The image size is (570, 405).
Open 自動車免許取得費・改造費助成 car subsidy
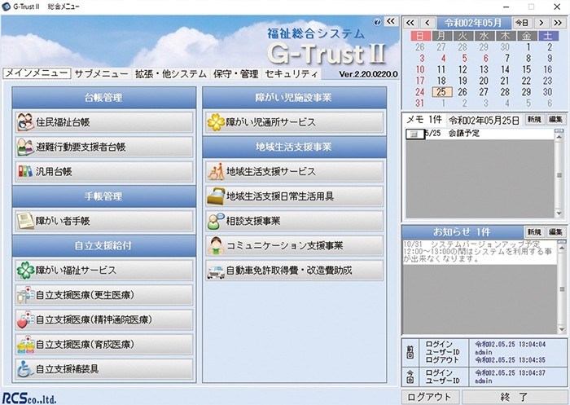click(293, 270)
